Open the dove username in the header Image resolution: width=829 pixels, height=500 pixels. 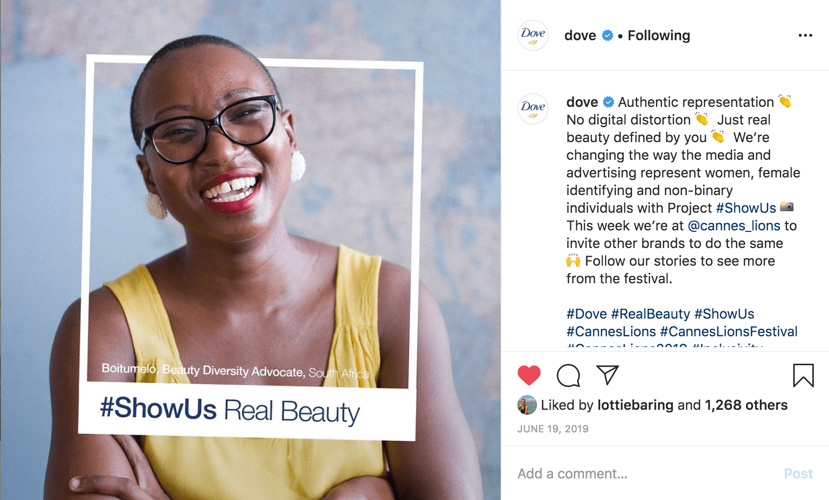click(580, 35)
